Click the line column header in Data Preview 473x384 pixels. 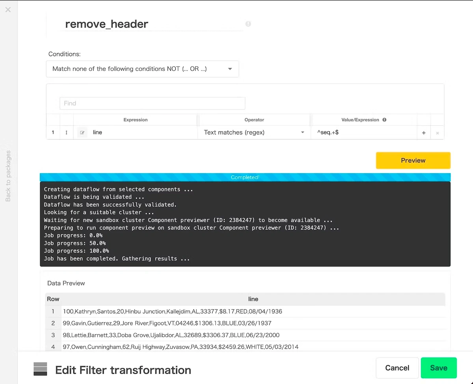[253, 299]
